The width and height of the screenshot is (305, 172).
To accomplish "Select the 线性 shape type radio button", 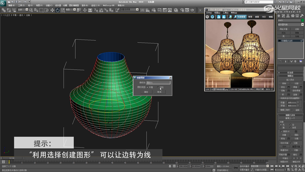I will 158,87.
